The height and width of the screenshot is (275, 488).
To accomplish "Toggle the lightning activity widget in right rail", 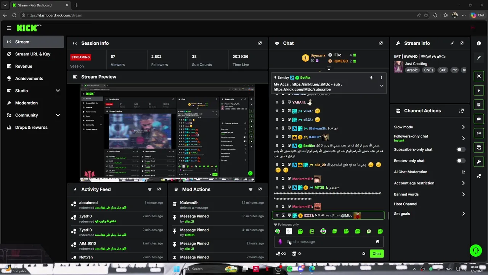I will click(x=479, y=91).
